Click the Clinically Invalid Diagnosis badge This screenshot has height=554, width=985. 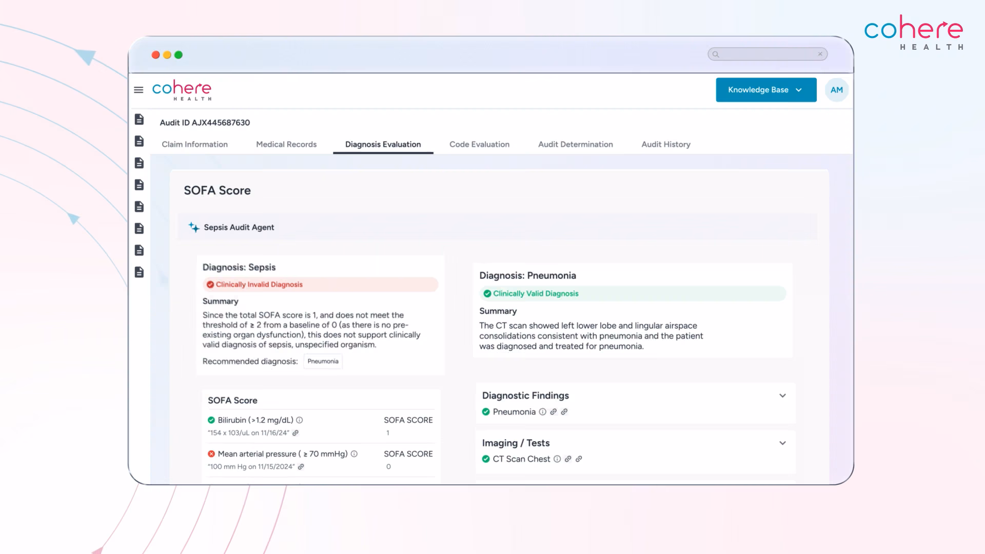coord(255,284)
